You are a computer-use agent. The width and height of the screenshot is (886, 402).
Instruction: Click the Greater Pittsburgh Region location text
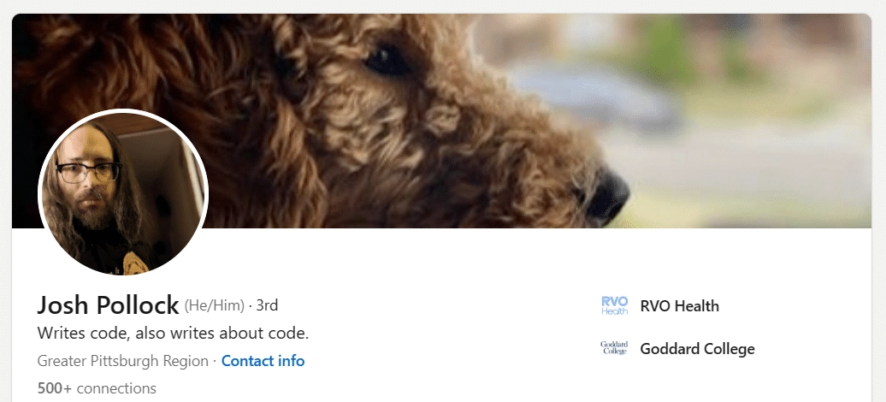coord(122,361)
